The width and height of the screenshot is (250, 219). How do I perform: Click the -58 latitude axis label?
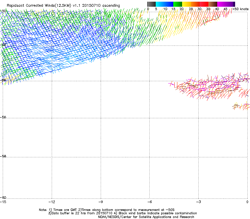tap(3, 156)
